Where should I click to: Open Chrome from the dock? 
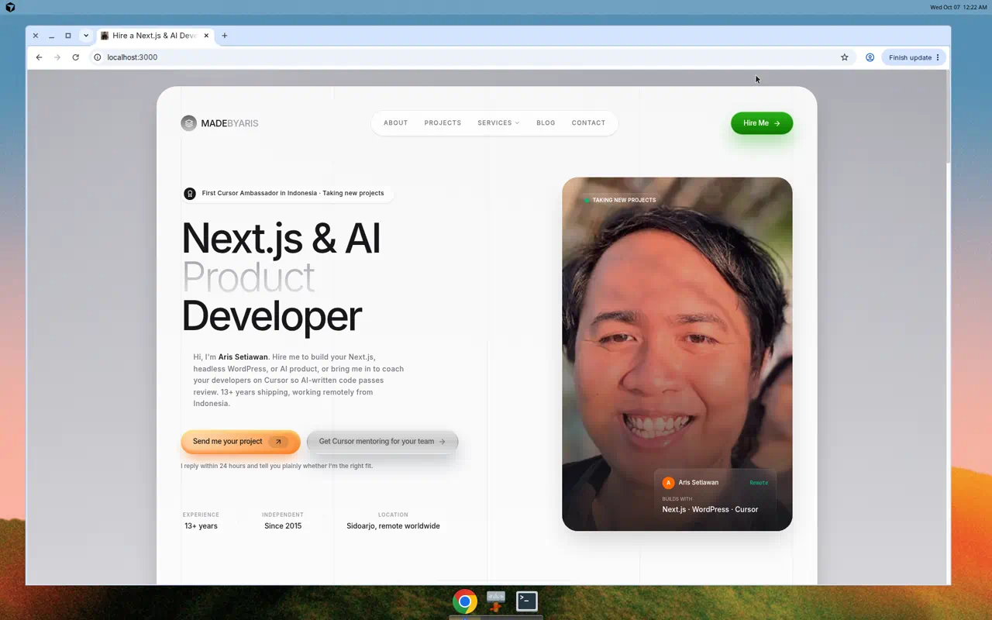(465, 601)
